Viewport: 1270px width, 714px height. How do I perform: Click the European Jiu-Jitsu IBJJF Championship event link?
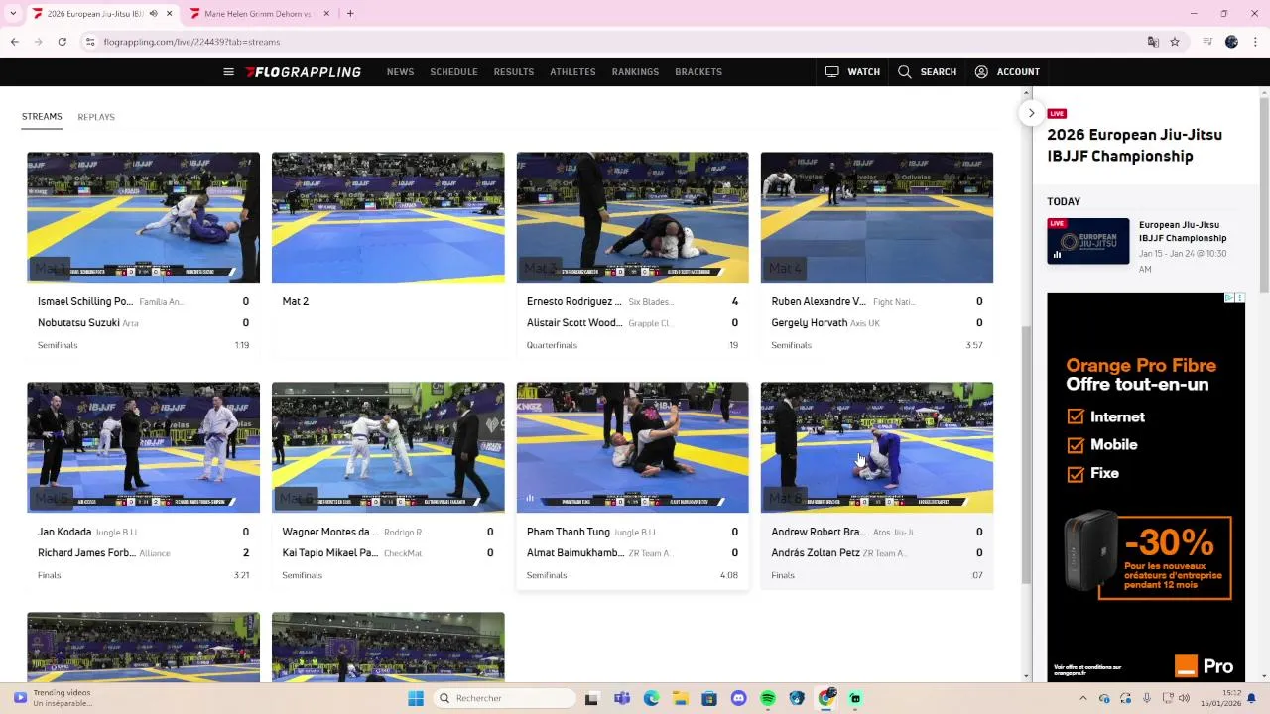tap(1183, 231)
